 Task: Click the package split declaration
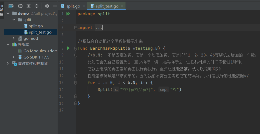(94, 14)
